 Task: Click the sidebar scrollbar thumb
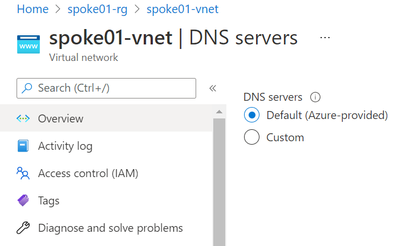[x=219, y=182]
